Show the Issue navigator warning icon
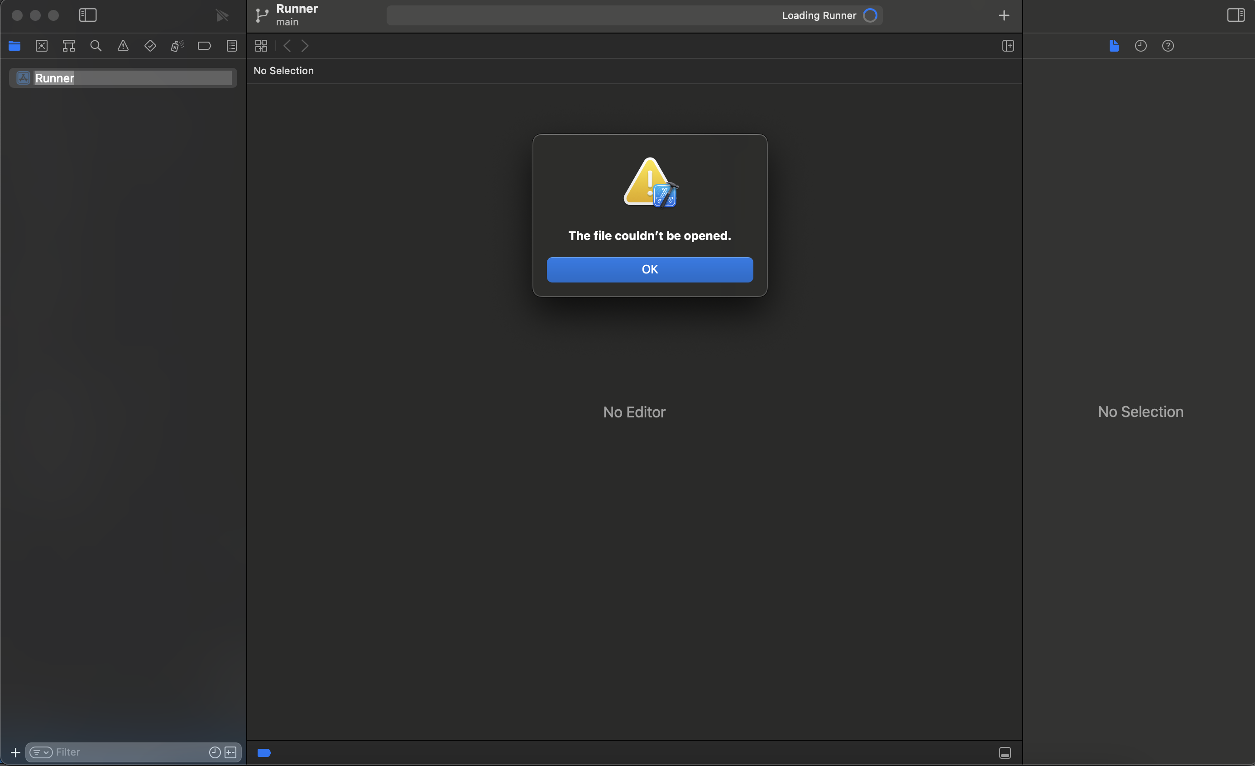 click(x=123, y=46)
